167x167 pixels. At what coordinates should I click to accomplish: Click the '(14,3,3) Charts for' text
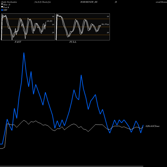[x=42, y=2]
